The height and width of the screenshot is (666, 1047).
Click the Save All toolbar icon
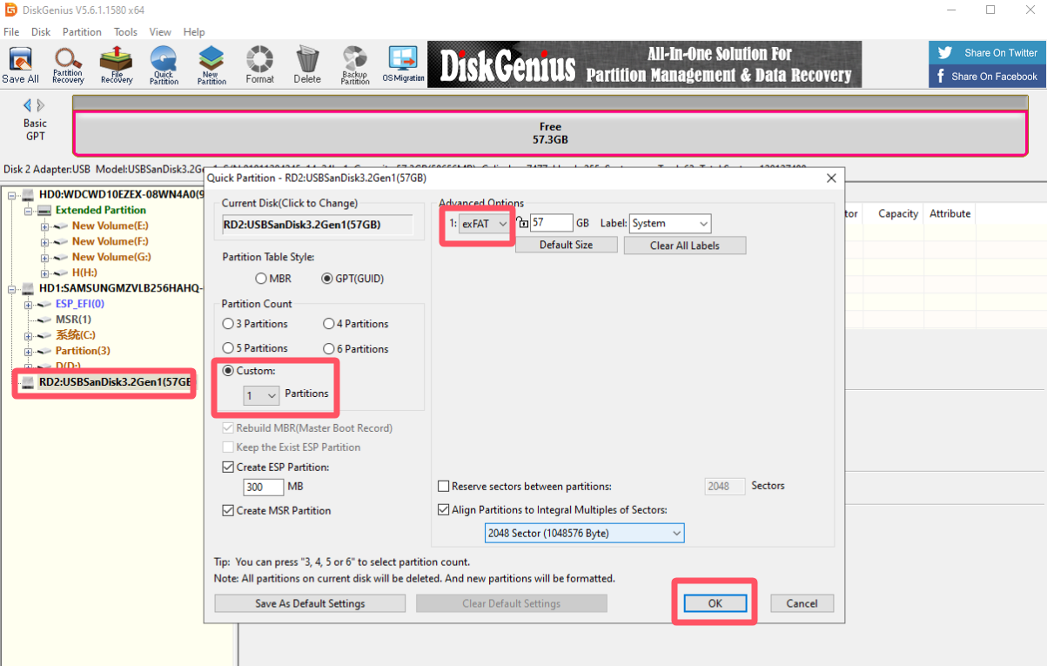[20, 64]
